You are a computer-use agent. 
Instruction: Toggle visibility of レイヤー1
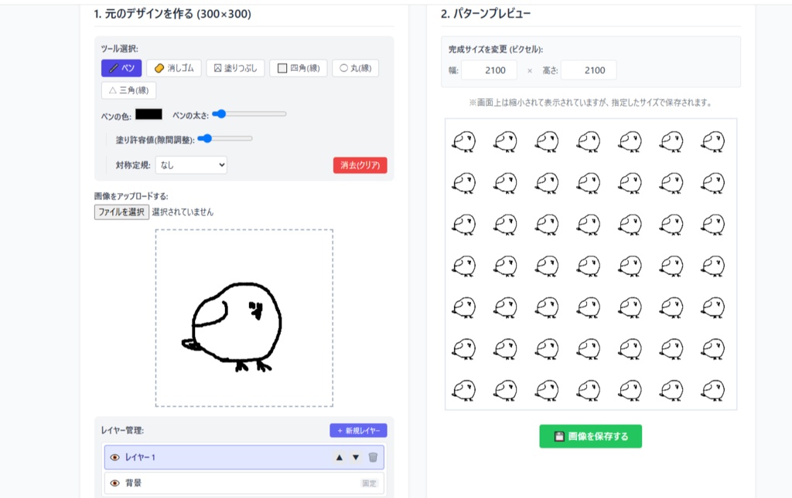pyautogui.click(x=114, y=458)
